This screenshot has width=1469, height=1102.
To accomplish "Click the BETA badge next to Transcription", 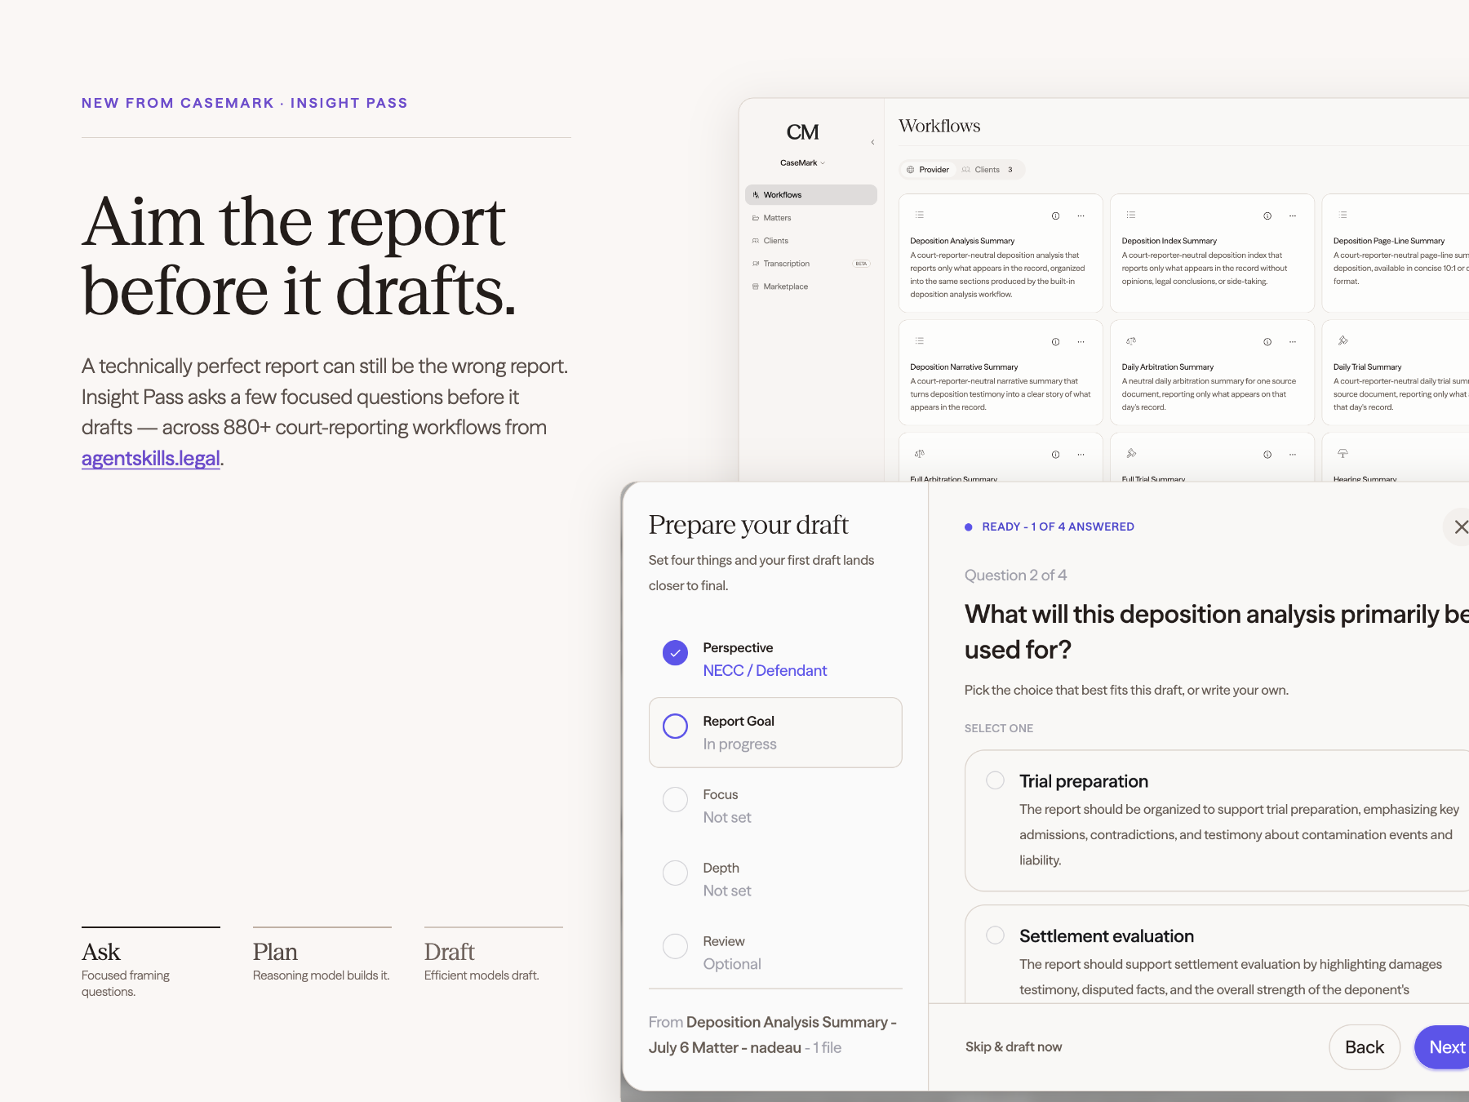I will (861, 264).
